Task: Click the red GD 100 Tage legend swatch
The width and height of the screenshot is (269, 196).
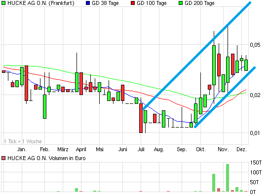Action: click(133, 3)
